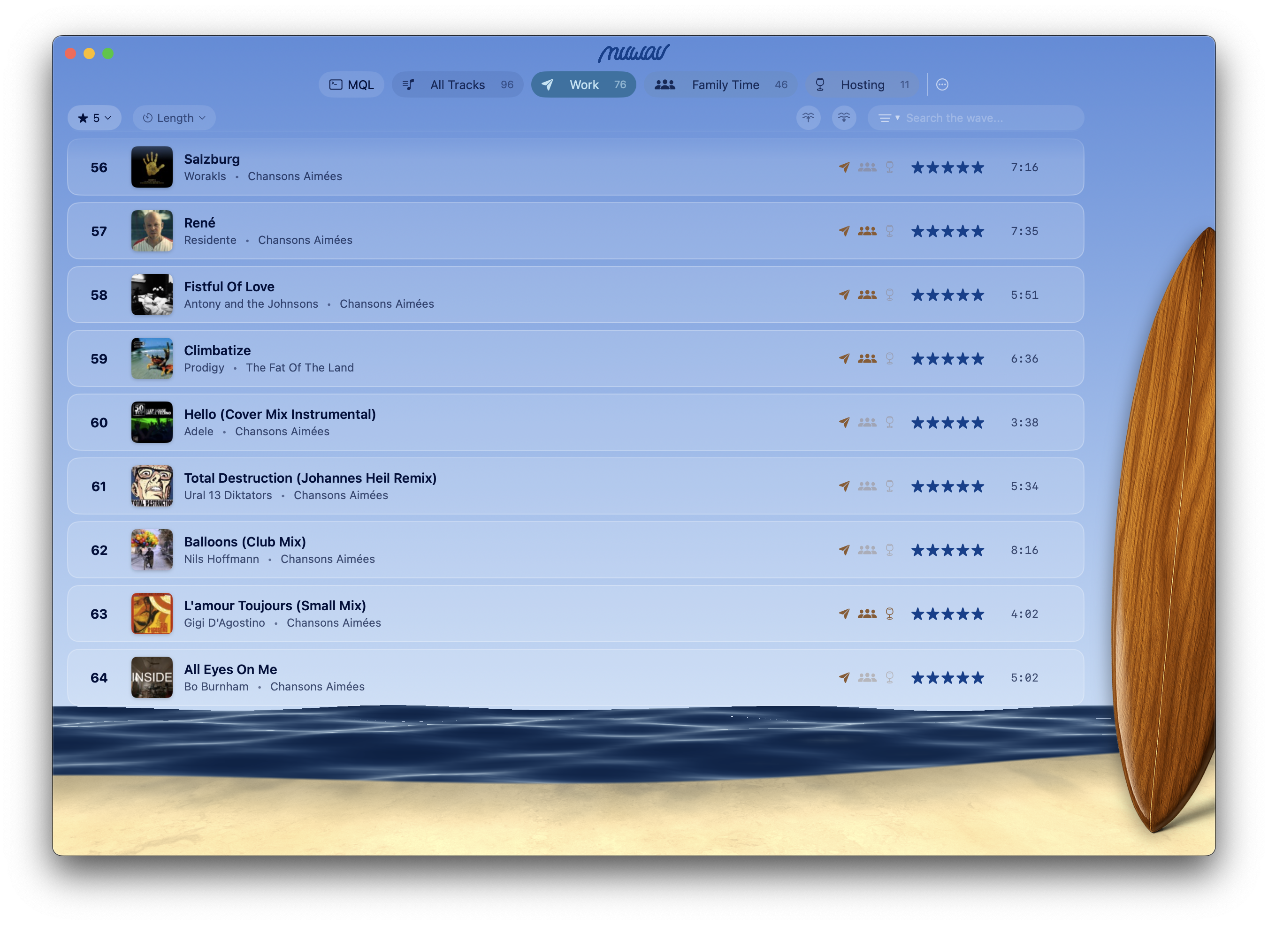This screenshot has height=925, width=1268.
Task: Open the more options ellipsis menu
Action: 942,84
